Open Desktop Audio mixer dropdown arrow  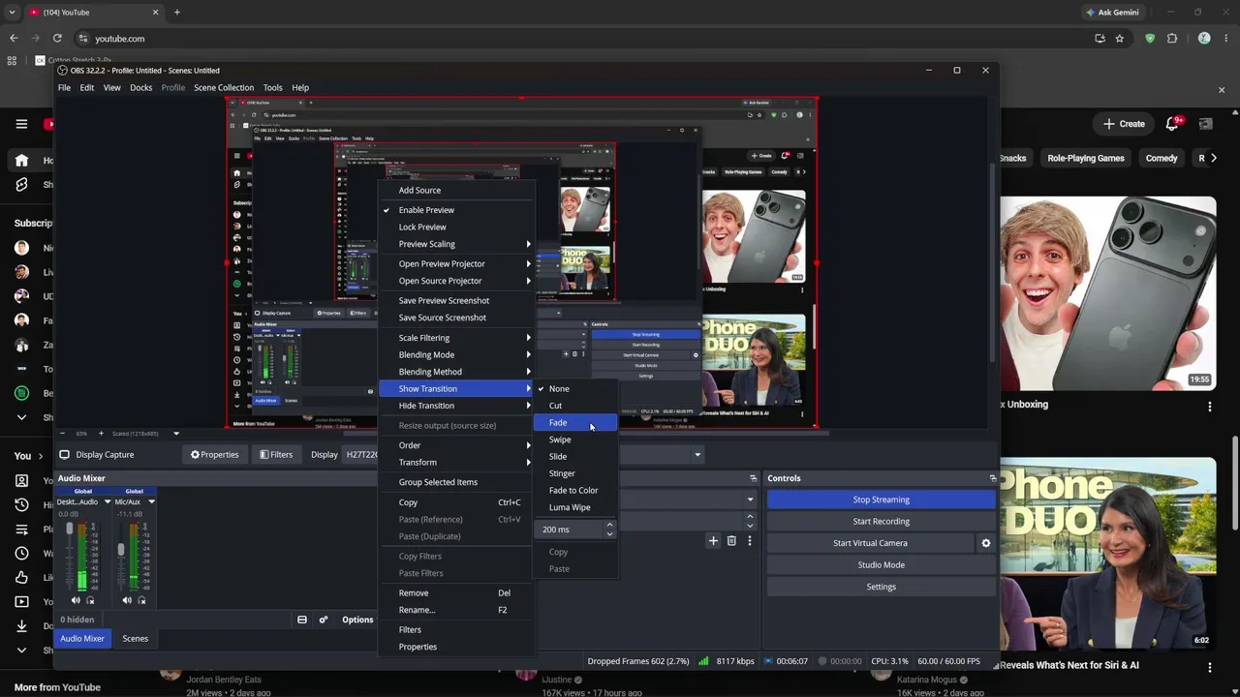click(x=108, y=502)
